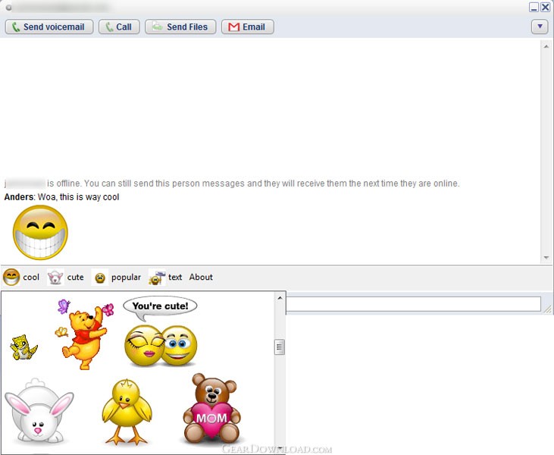Click the chat message input field
Viewport: 554px width, 455px height.
(x=413, y=305)
